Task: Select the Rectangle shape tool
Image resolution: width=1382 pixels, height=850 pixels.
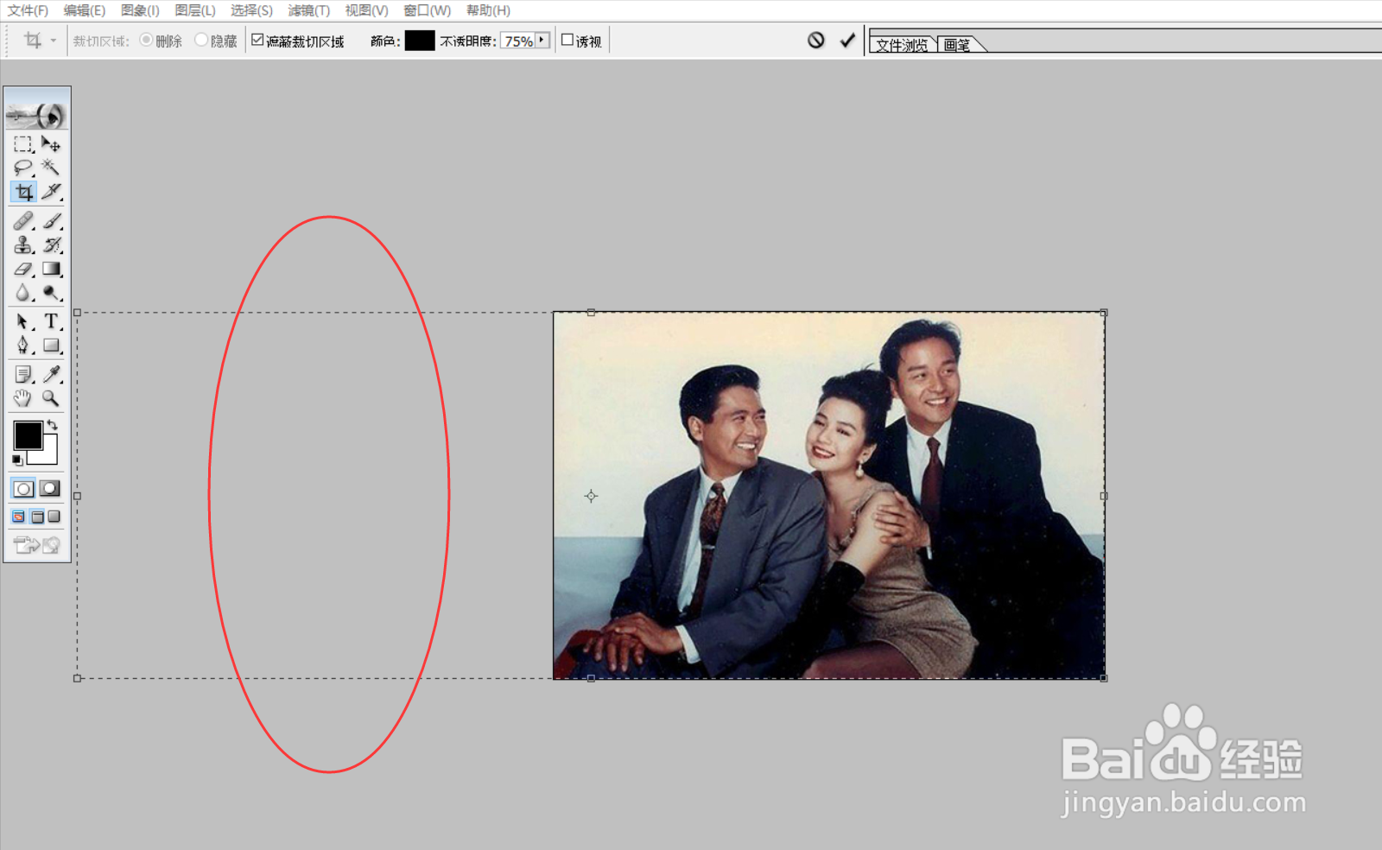Action: click(51, 346)
